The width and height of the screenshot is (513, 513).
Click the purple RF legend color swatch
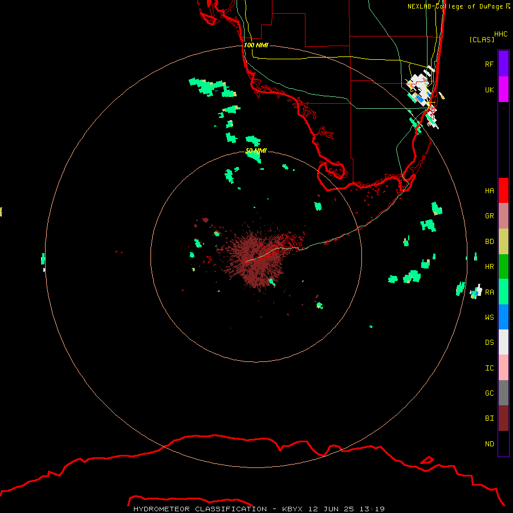tap(503, 64)
